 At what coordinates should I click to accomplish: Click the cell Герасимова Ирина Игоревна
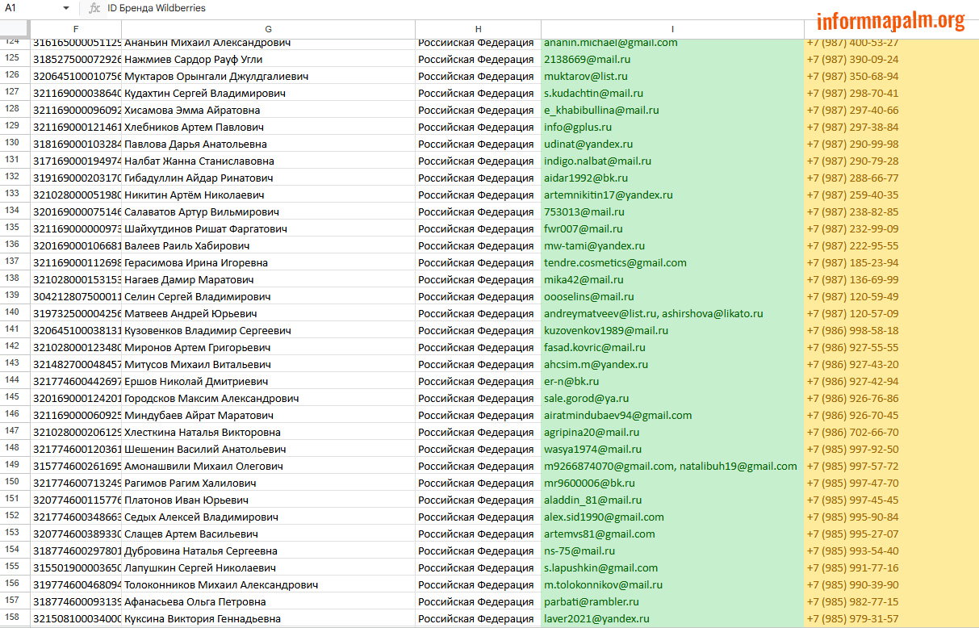tap(268, 262)
